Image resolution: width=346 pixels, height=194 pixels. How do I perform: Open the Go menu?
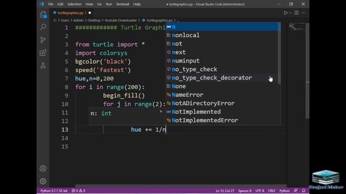[x=99, y=4]
